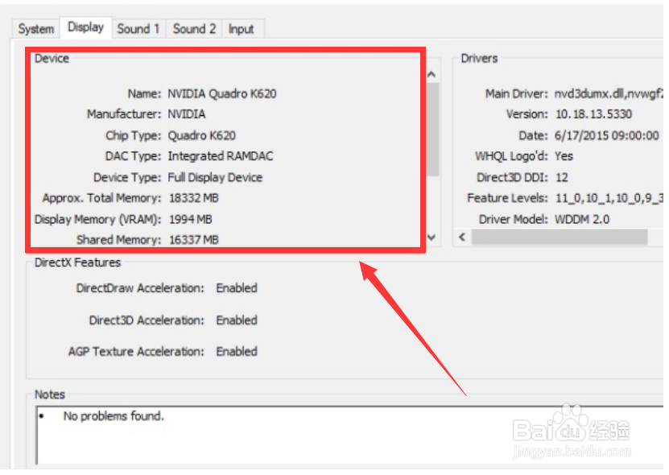
Task: Click the Device panel scroll down arrow
Action: (x=432, y=237)
